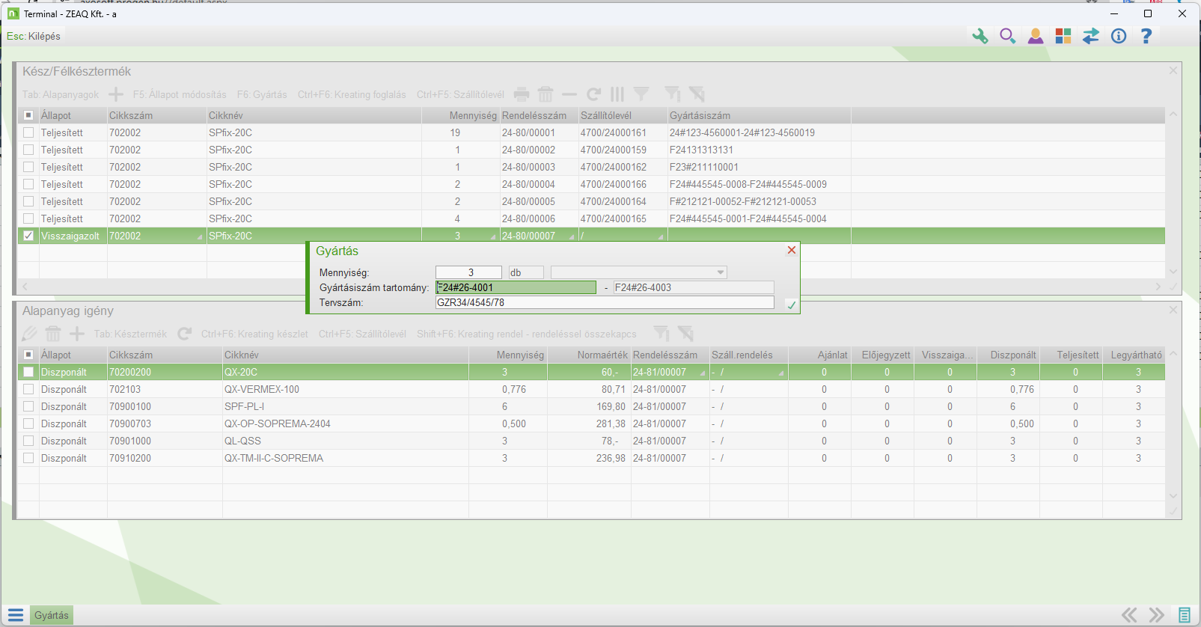
Task: Open the info circle icon
Action: click(1119, 36)
